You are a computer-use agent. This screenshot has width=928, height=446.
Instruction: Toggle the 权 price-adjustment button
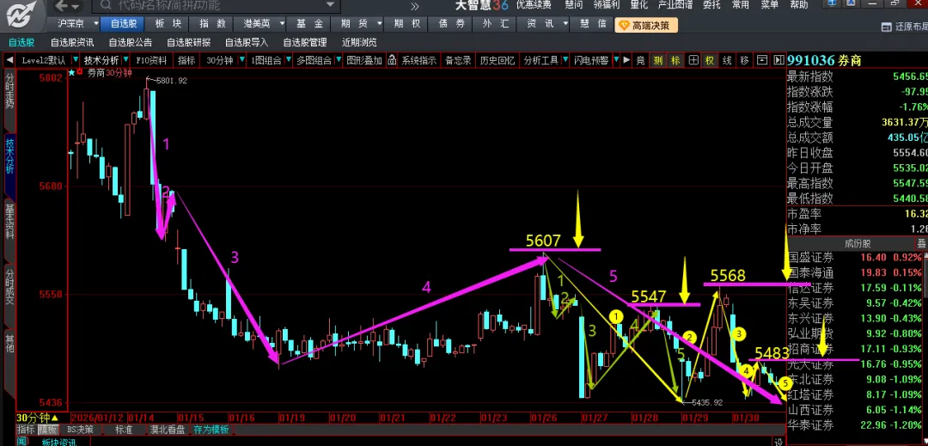710,60
